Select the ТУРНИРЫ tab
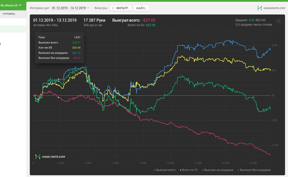The width and height of the screenshot is (288, 177). (9, 14)
